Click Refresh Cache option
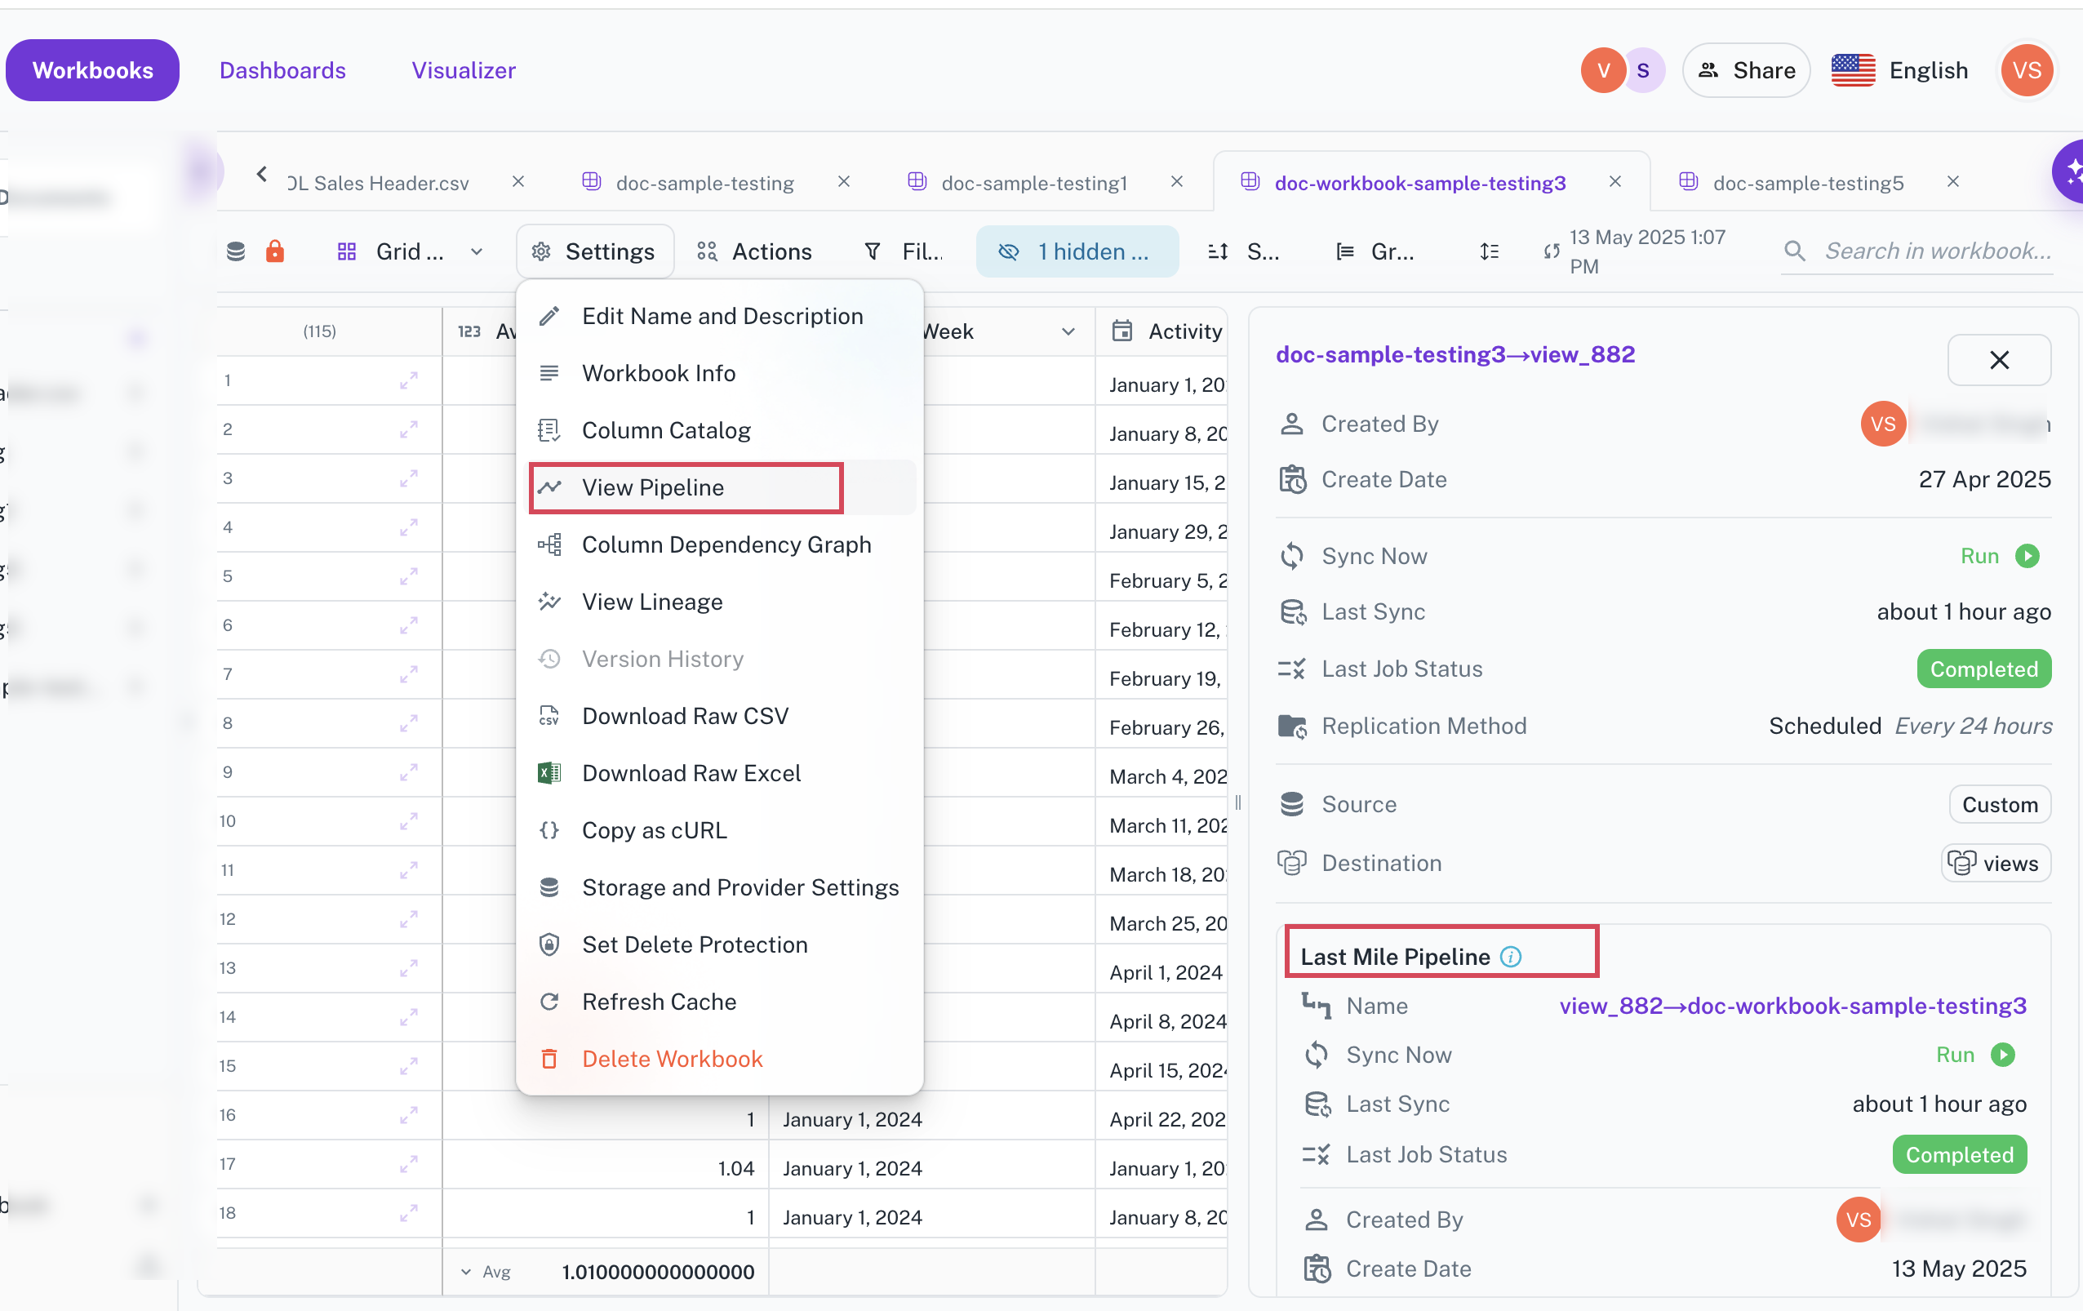The height and width of the screenshot is (1311, 2083). click(720, 1001)
